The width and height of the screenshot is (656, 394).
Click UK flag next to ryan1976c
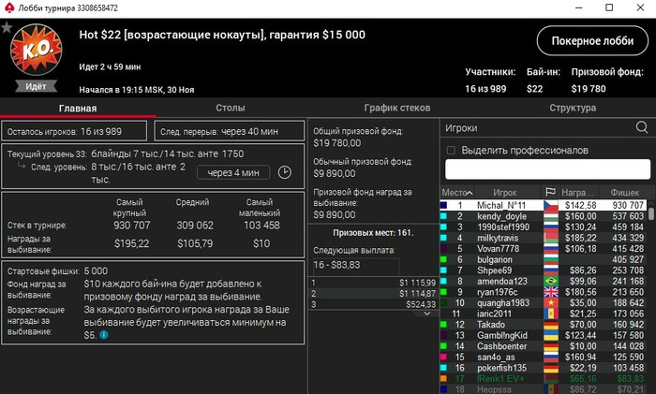click(x=551, y=292)
